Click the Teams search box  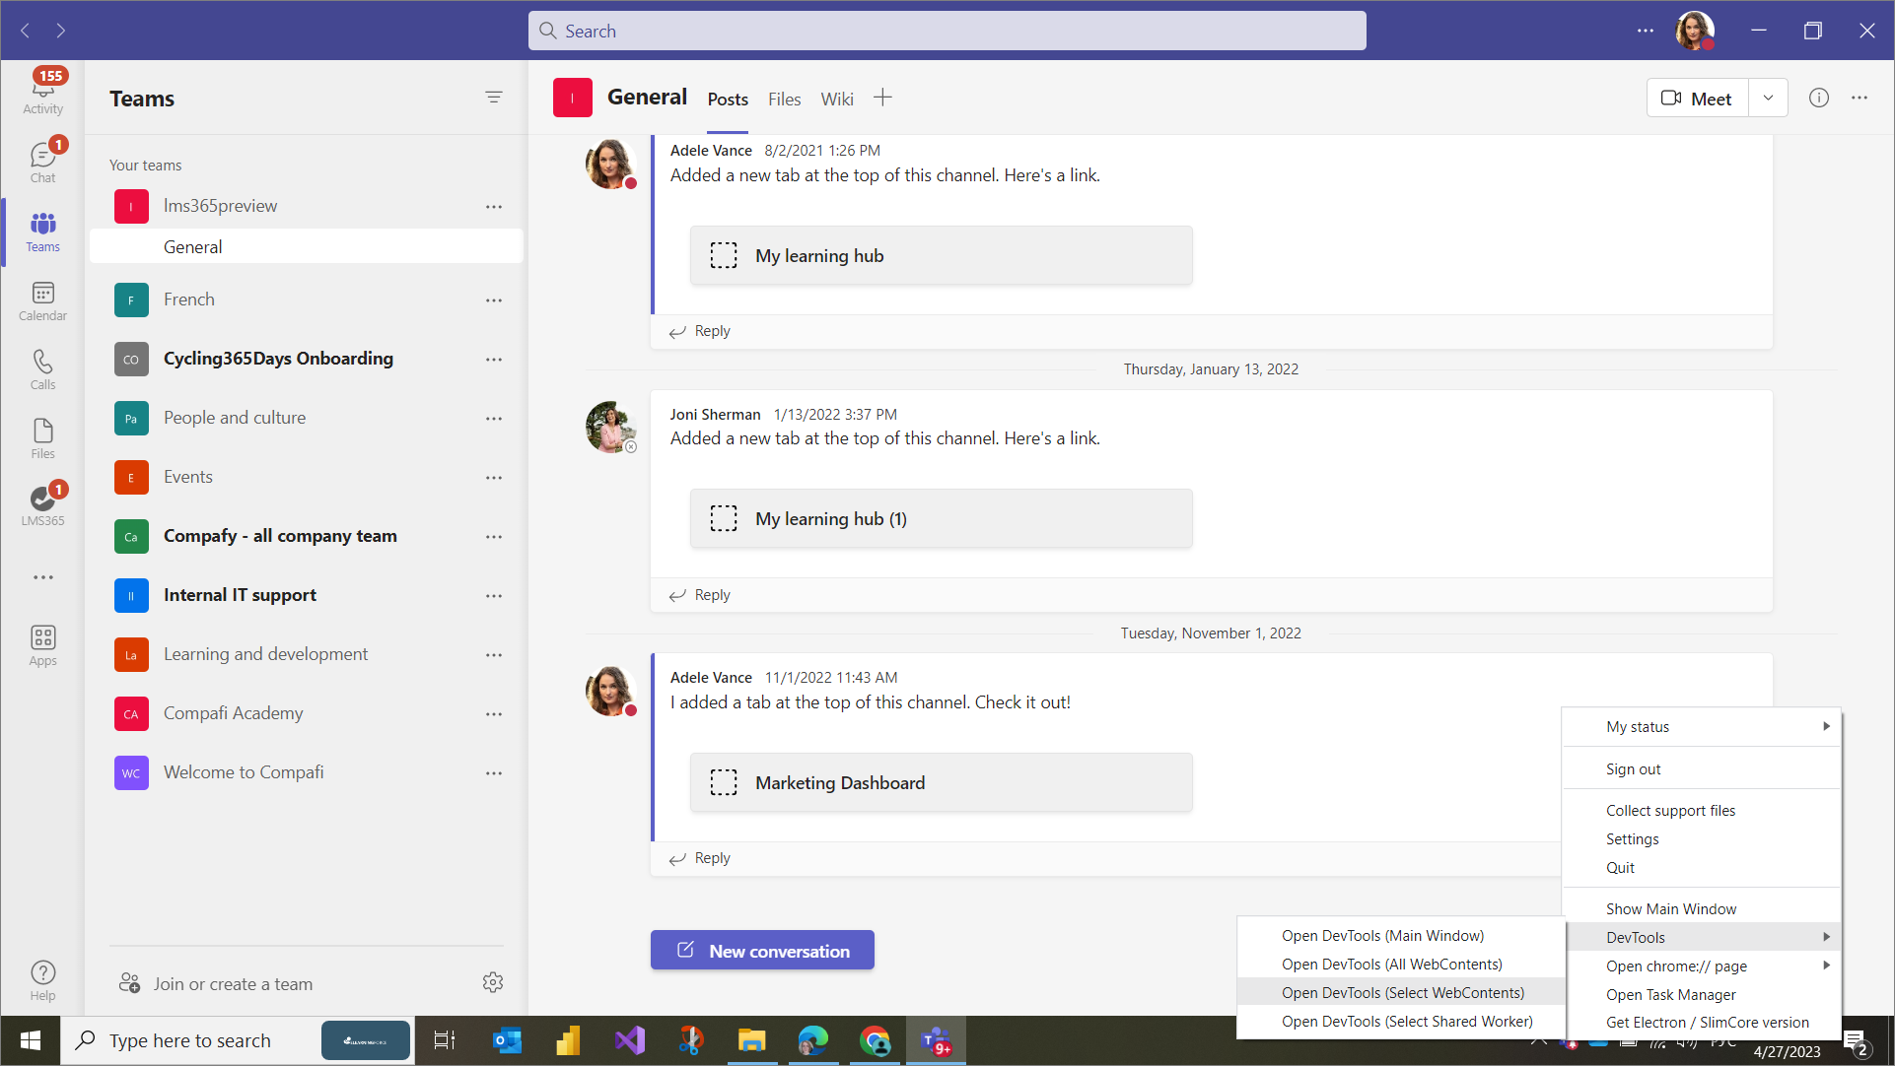click(x=947, y=31)
